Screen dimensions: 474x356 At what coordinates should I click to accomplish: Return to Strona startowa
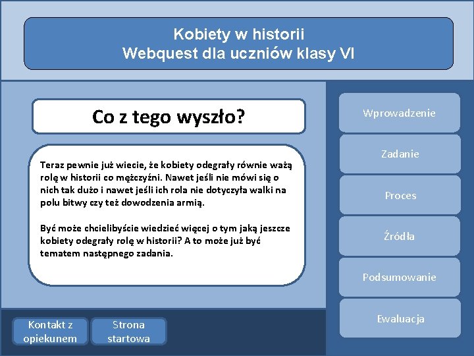coord(129,332)
